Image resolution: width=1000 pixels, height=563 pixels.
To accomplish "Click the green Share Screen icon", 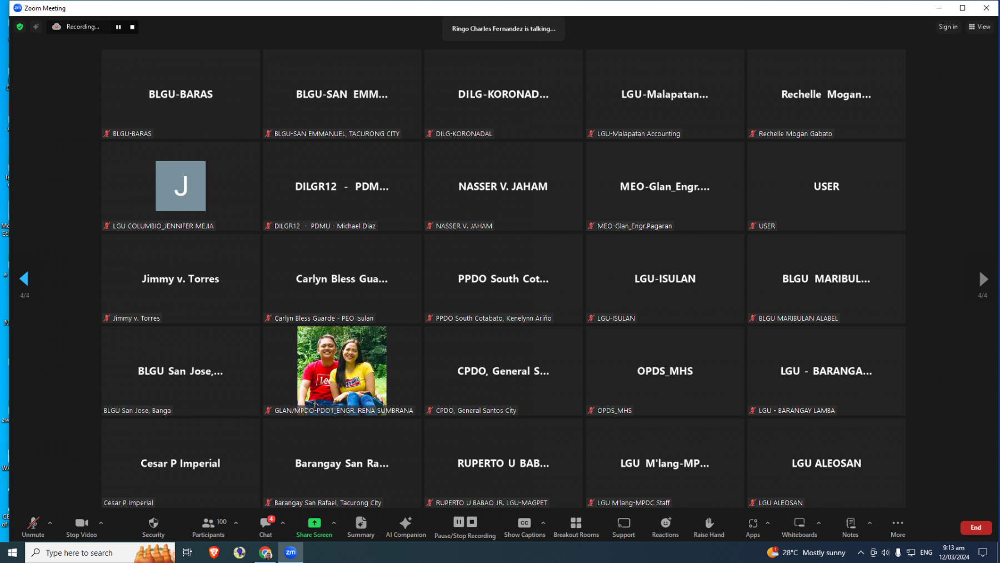I will (314, 523).
